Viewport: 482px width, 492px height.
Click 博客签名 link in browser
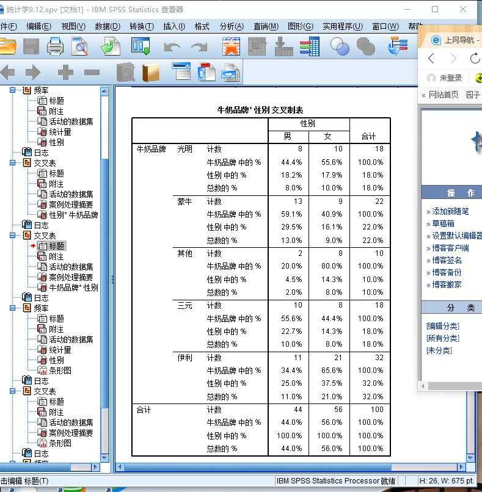coord(447,260)
